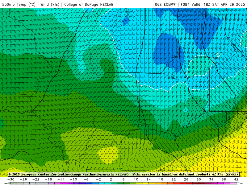Click the '18' color scale label

pyautogui.click(x=161, y=179)
